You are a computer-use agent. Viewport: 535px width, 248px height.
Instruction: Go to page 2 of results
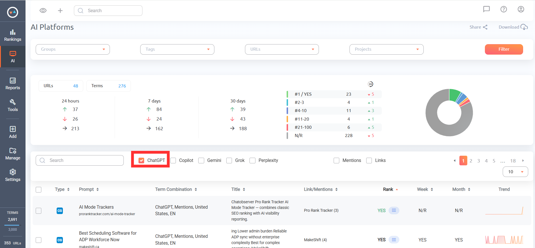471,161
